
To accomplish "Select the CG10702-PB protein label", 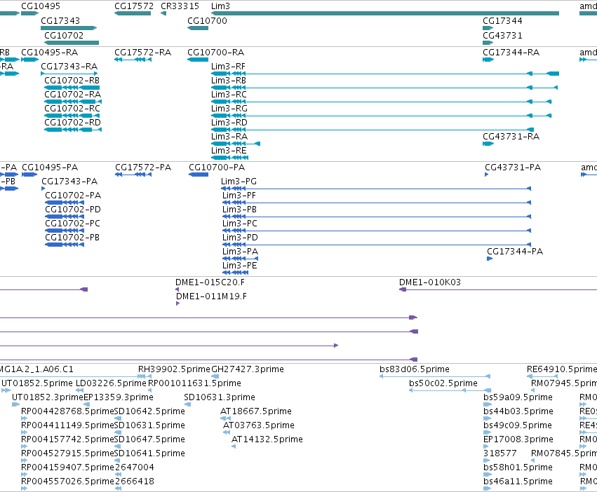I will (x=72, y=238).
